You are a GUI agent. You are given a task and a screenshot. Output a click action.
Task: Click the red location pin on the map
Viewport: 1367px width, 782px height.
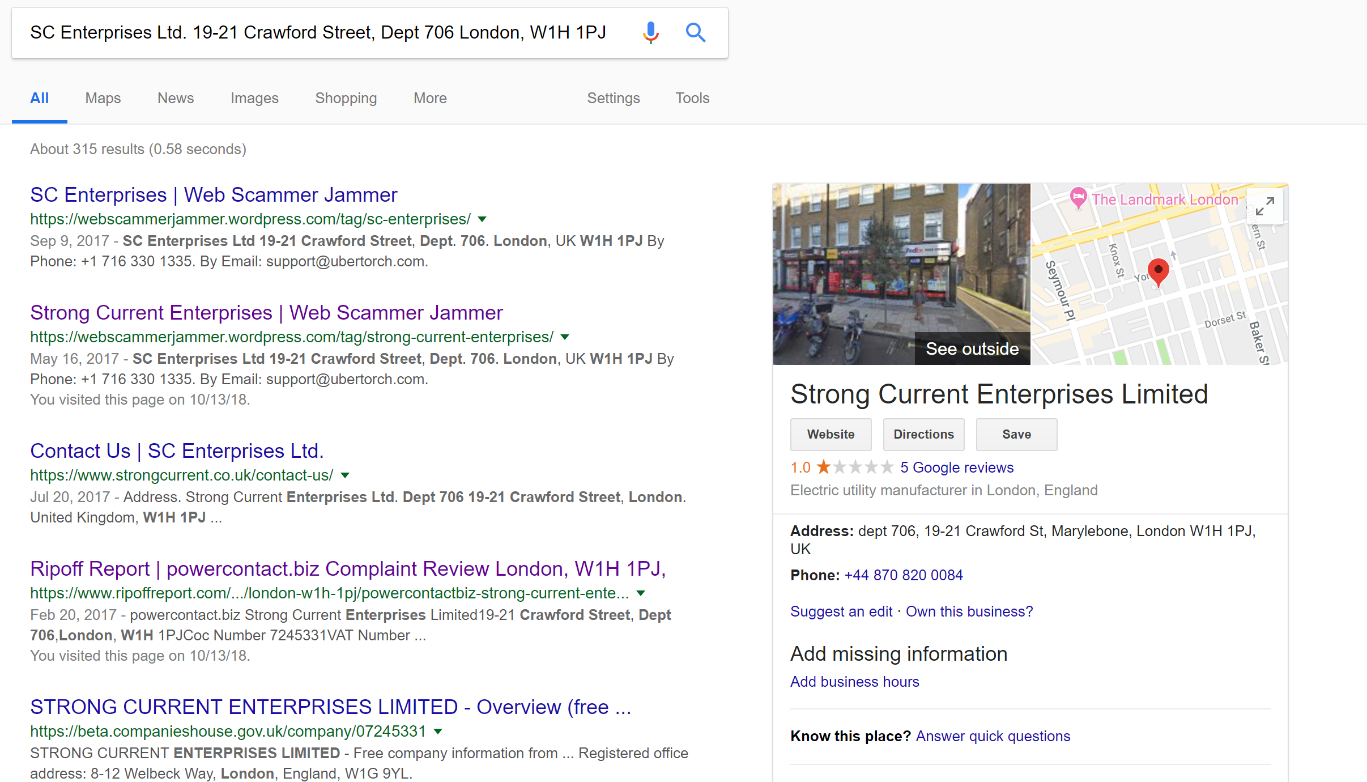click(1158, 272)
